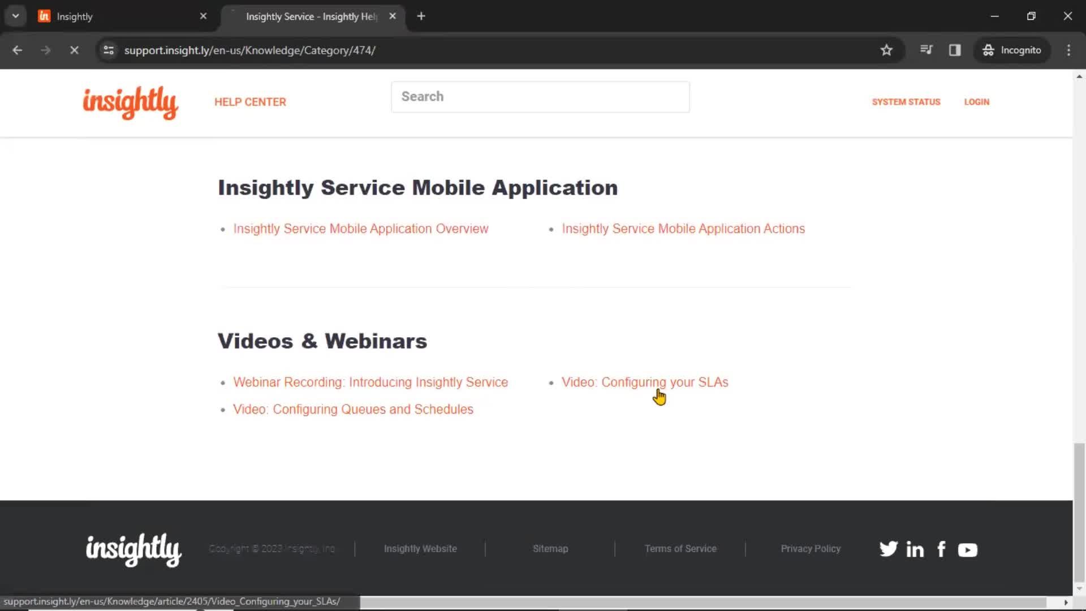Click SYSTEM STATUS link
This screenshot has width=1086, height=611.
click(906, 102)
